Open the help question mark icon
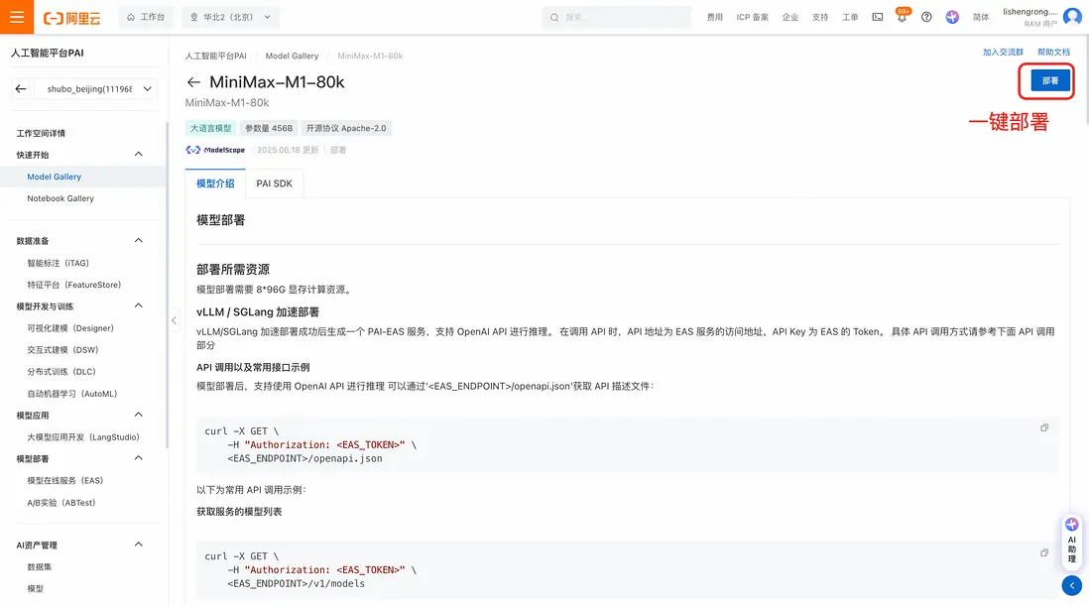The image size is (1089, 606). [x=926, y=17]
